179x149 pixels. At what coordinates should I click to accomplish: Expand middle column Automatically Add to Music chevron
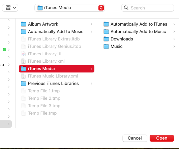[x=91, y=32]
